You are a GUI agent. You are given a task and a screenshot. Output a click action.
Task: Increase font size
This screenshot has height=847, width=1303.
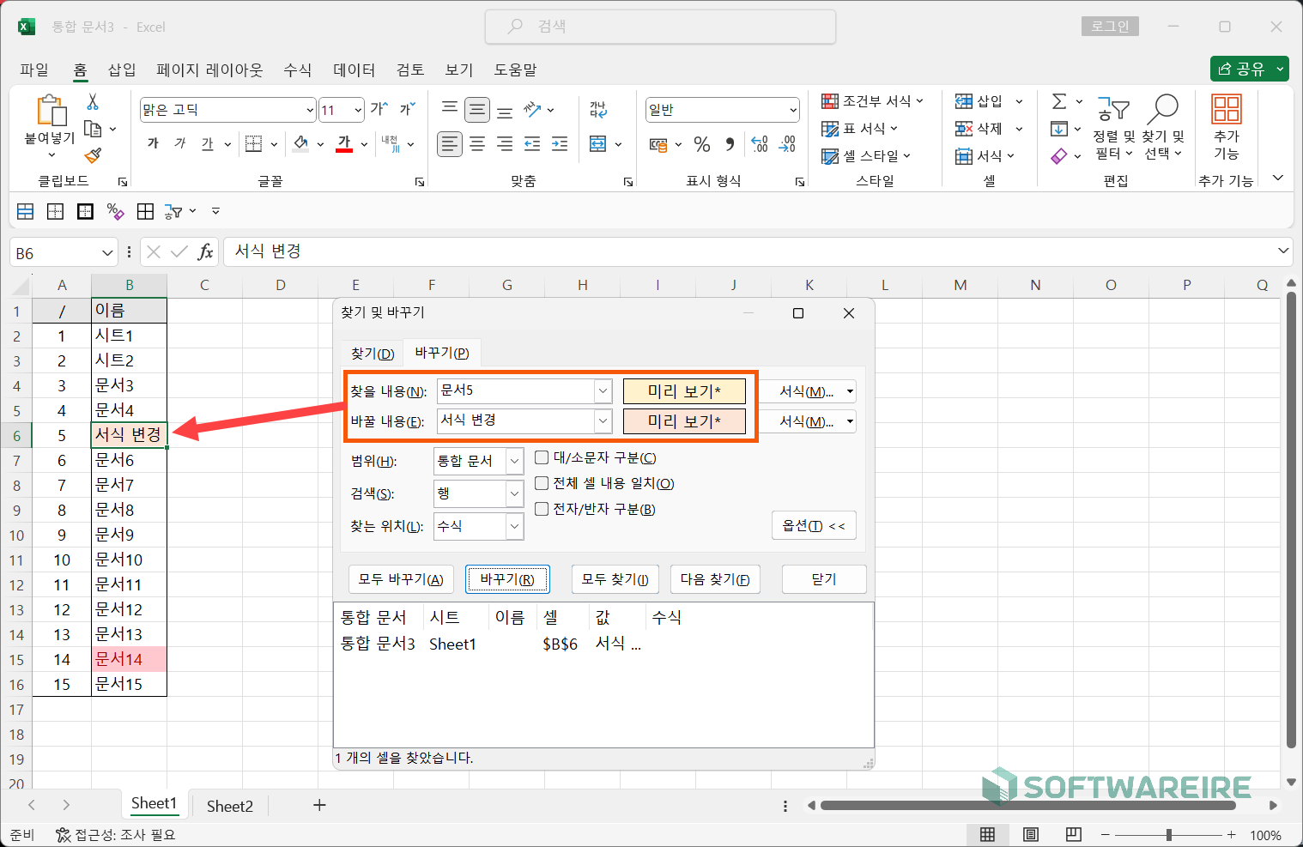(379, 109)
